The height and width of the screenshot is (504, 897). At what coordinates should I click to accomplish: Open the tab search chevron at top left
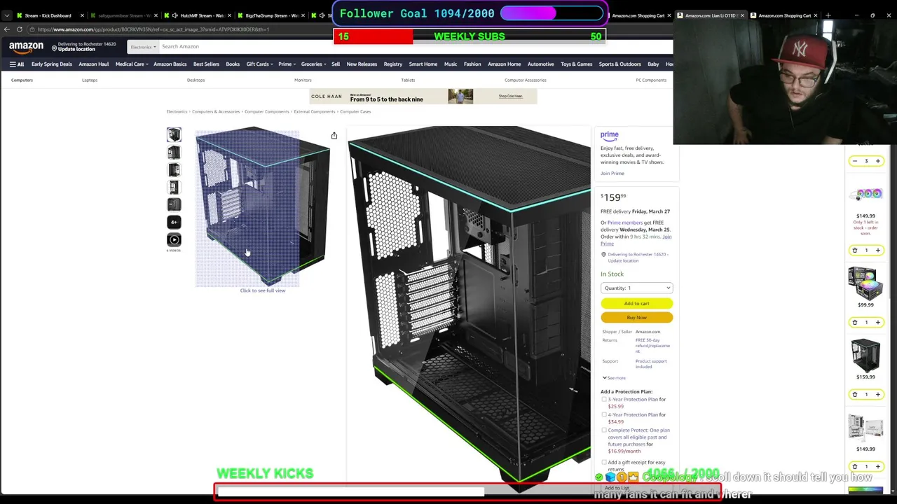click(7, 15)
